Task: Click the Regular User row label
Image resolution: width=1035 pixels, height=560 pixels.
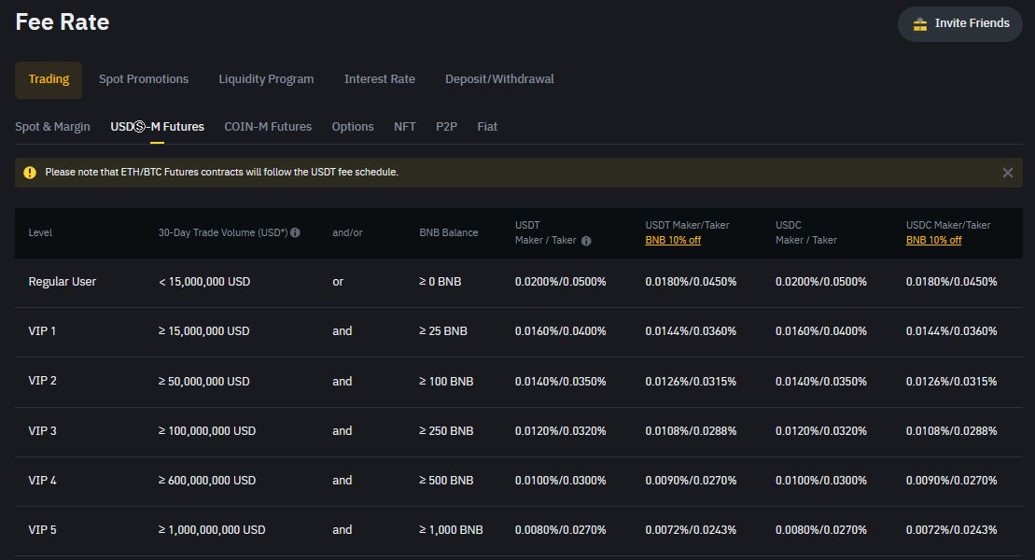Action: 62,282
